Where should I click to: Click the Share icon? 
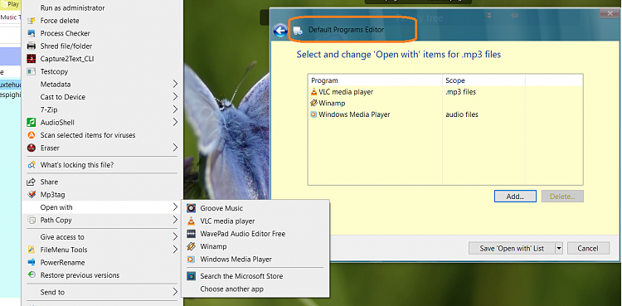(31, 182)
